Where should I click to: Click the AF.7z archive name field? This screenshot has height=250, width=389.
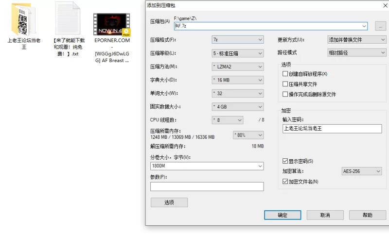click(x=271, y=26)
